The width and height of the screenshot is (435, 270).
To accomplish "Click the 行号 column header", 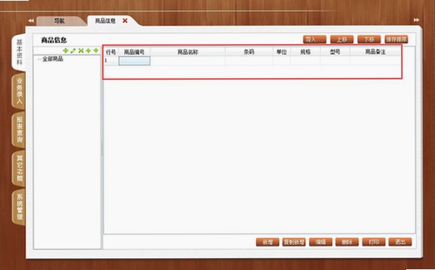I will click(x=111, y=52).
